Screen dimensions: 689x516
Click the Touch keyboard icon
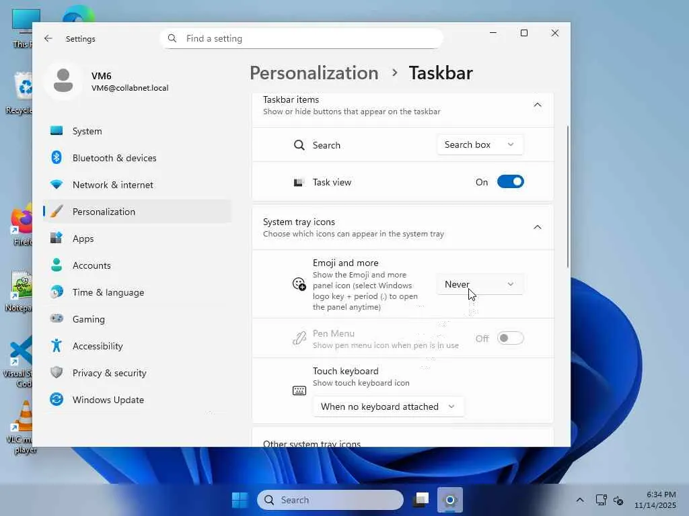click(299, 390)
